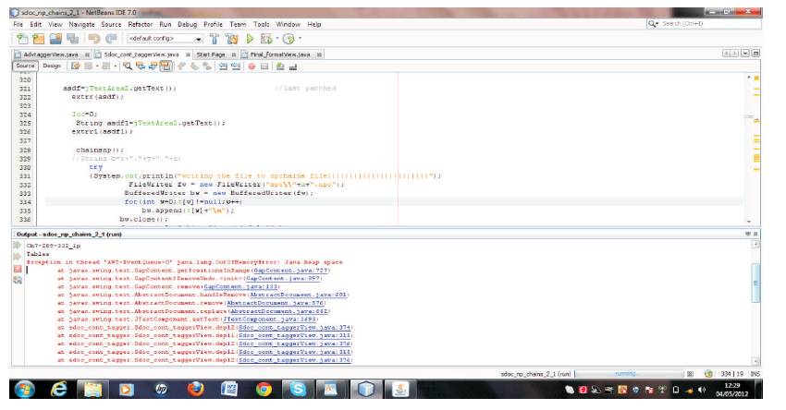The image size is (786, 410).
Task: Click the Redo toolbar icon
Action: click(x=111, y=39)
